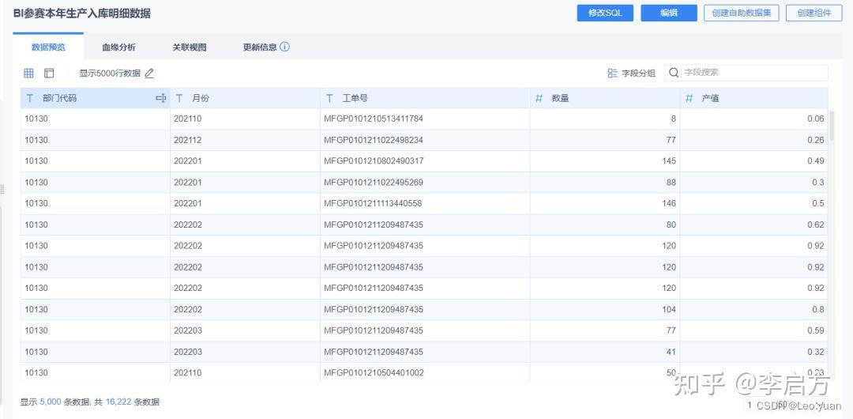Click the number type icon of 数量 column

point(539,99)
